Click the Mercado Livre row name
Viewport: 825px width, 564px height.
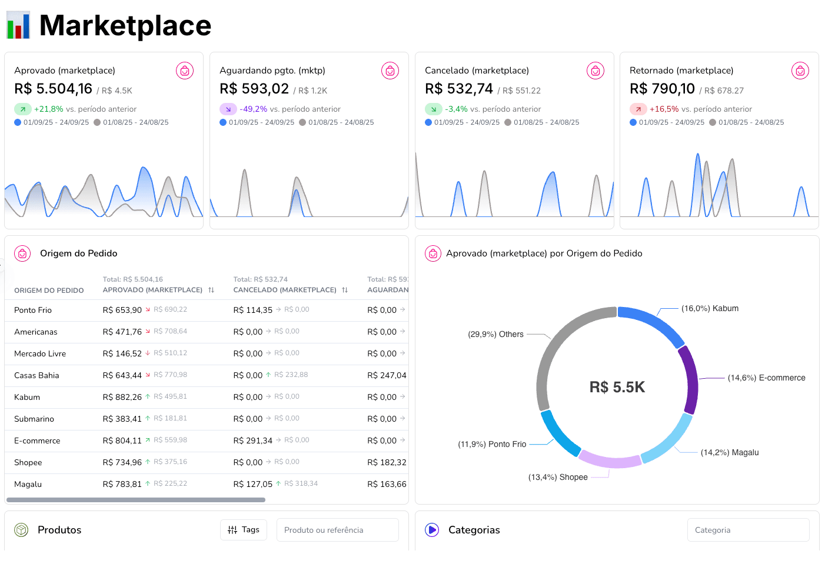pyautogui.click(x=40, y=353)
